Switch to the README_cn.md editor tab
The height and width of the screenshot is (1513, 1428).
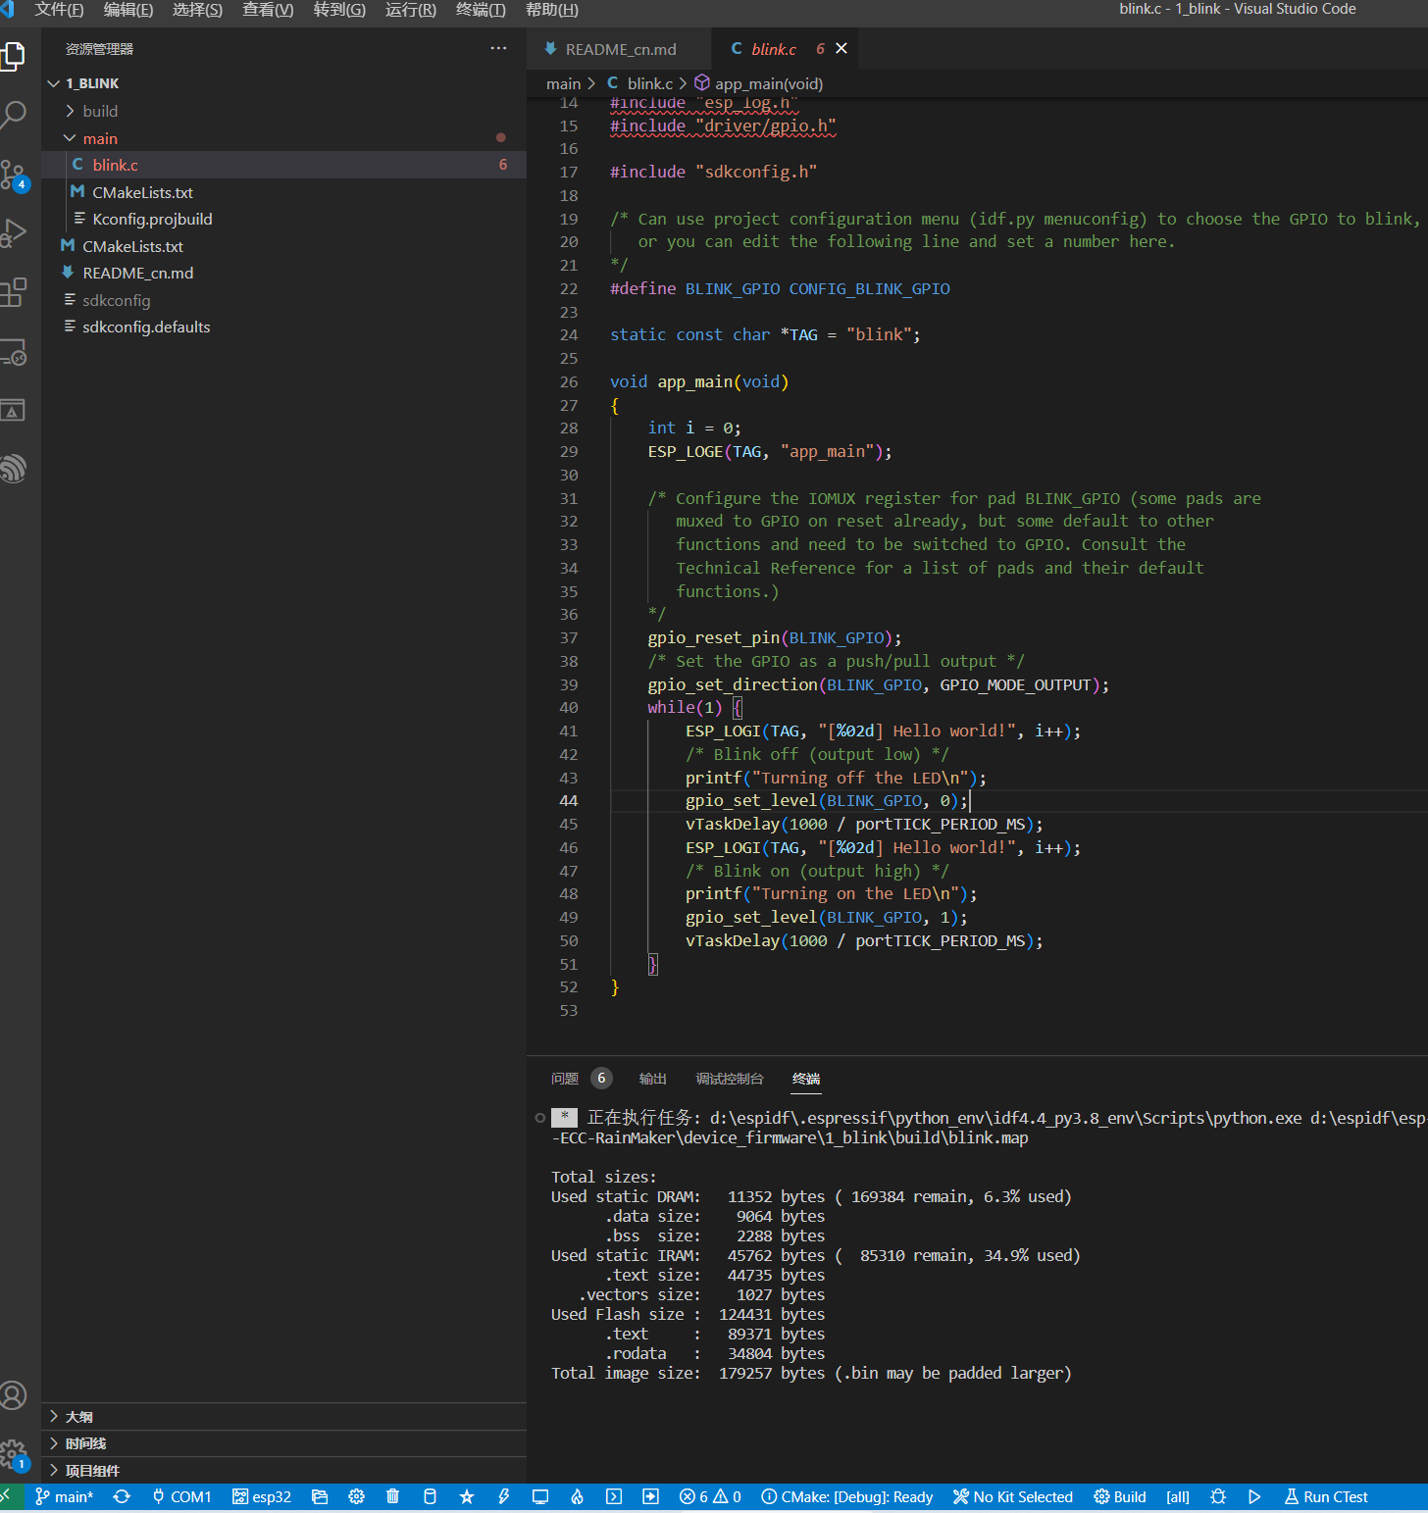(x=619, y=49)
